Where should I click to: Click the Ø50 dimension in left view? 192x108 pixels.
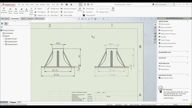click(x=58, y=43)
